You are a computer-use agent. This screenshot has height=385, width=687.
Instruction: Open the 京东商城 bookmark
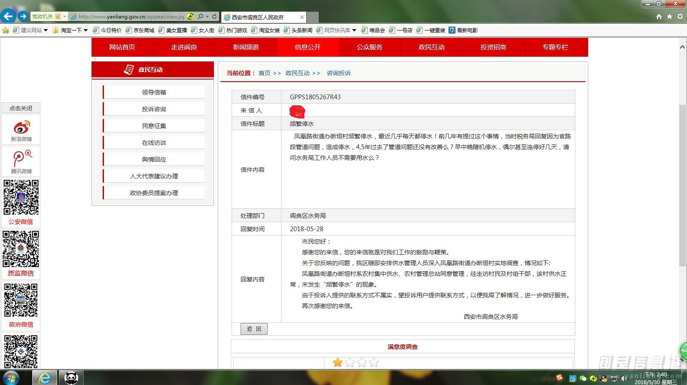(x=140, y=30)
